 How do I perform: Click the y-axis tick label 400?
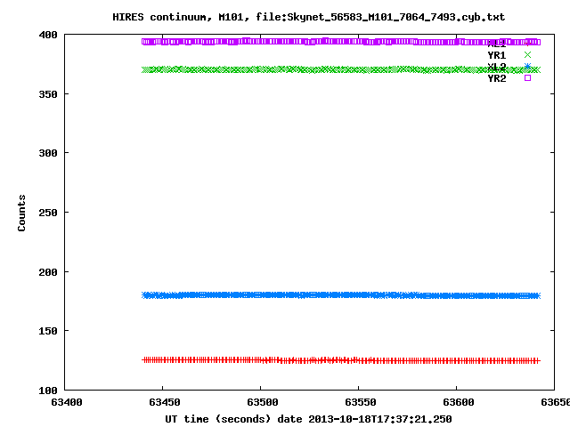[x=48, y=36]
